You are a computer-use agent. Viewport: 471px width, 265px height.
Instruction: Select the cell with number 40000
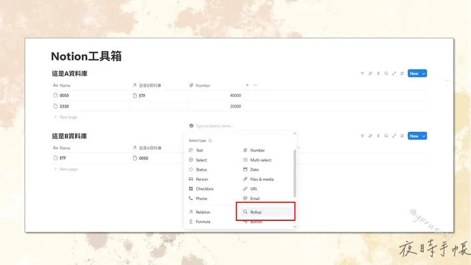click(215, 96)
